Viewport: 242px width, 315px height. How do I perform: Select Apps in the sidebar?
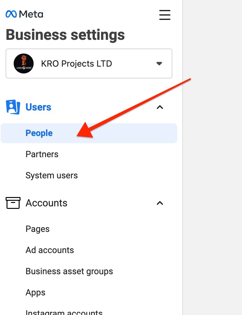[35, 293]
